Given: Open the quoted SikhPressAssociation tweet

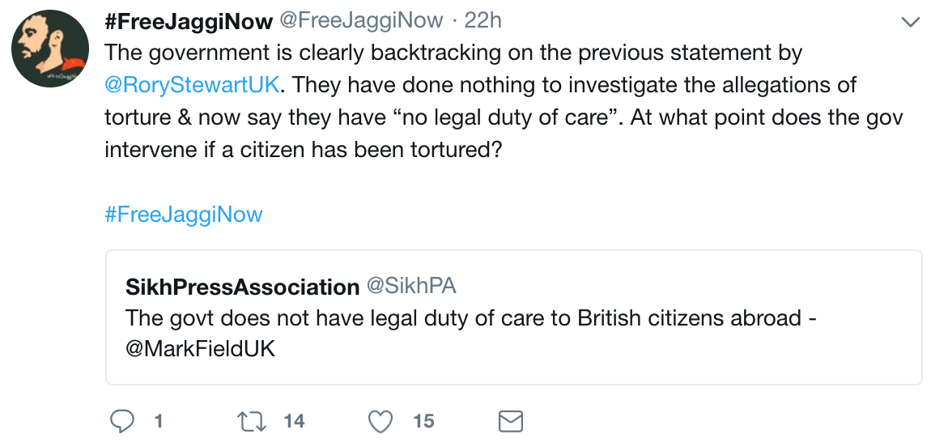Looking at the screenshot, I should 513,317.
